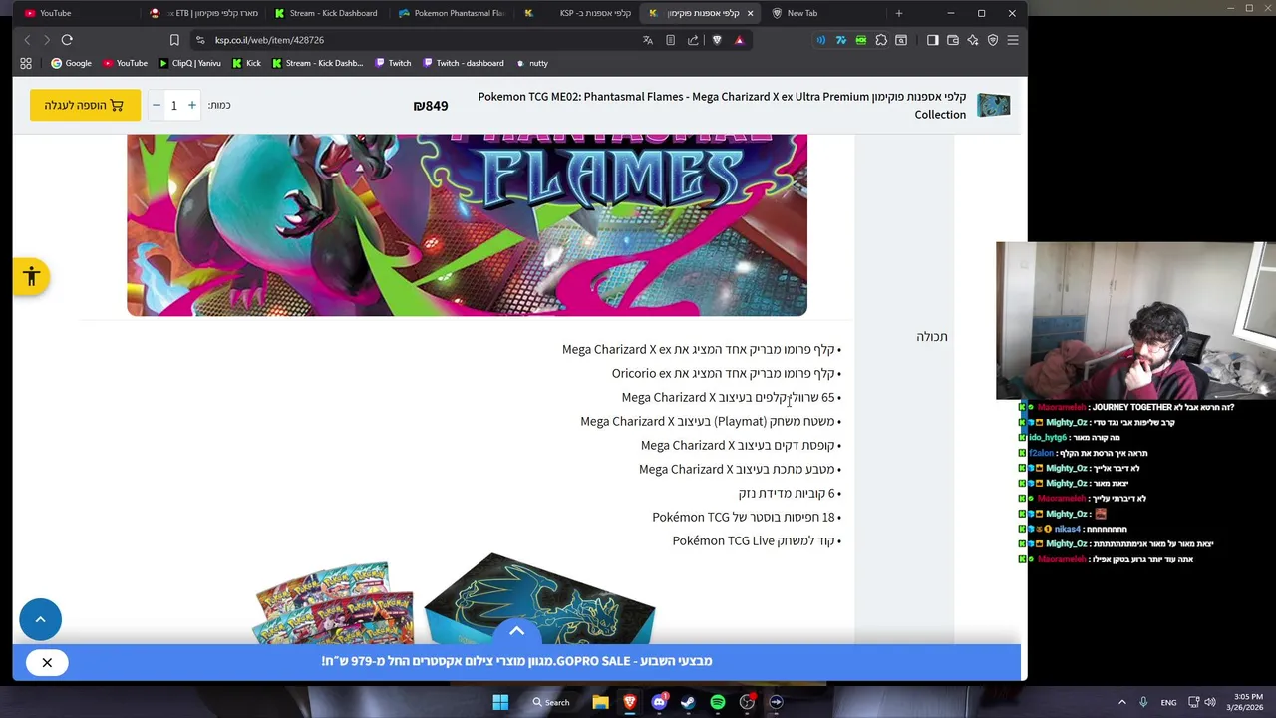Click the browser back arrow
This screenshot has height=718, width=1276.
coord(27,40)
